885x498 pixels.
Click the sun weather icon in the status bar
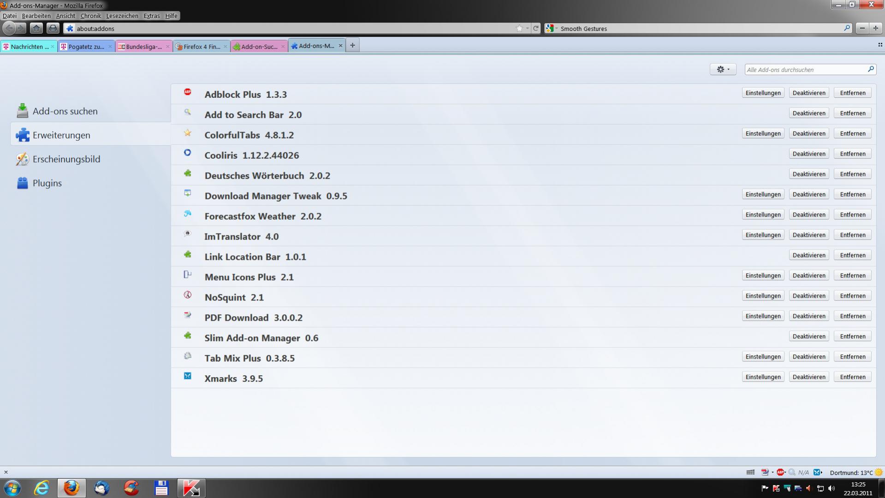click(x=879, y=472)
